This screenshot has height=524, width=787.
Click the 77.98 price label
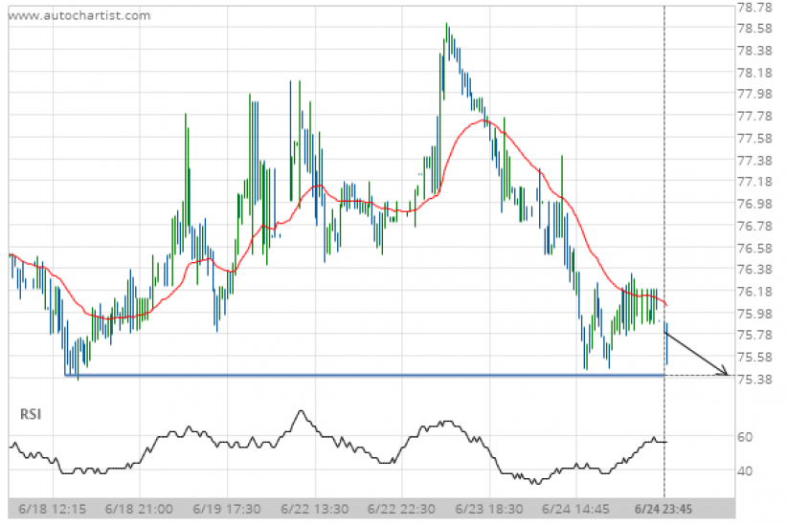pyautogui.click(x=754, y=95)
